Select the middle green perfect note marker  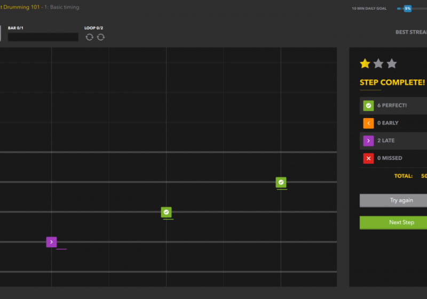166,213
